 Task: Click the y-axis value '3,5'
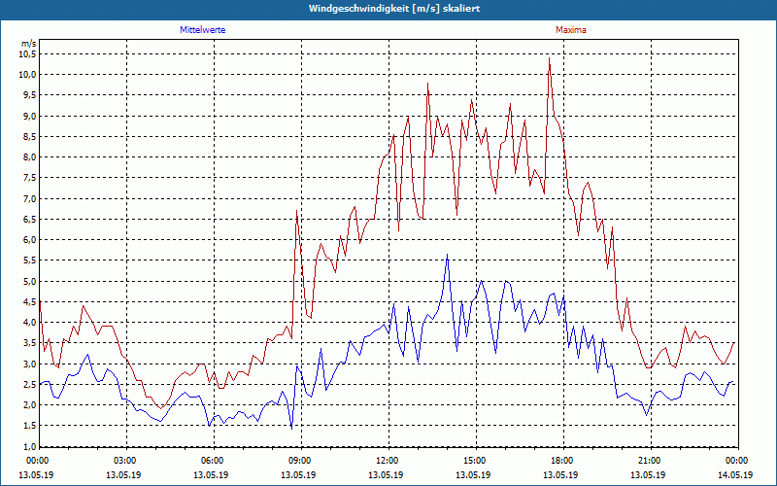[x=30, y=343]
